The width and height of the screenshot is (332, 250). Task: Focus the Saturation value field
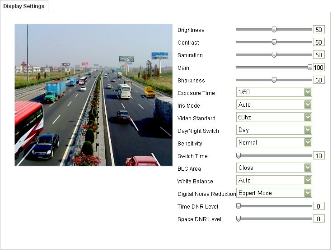pos(318,55)
